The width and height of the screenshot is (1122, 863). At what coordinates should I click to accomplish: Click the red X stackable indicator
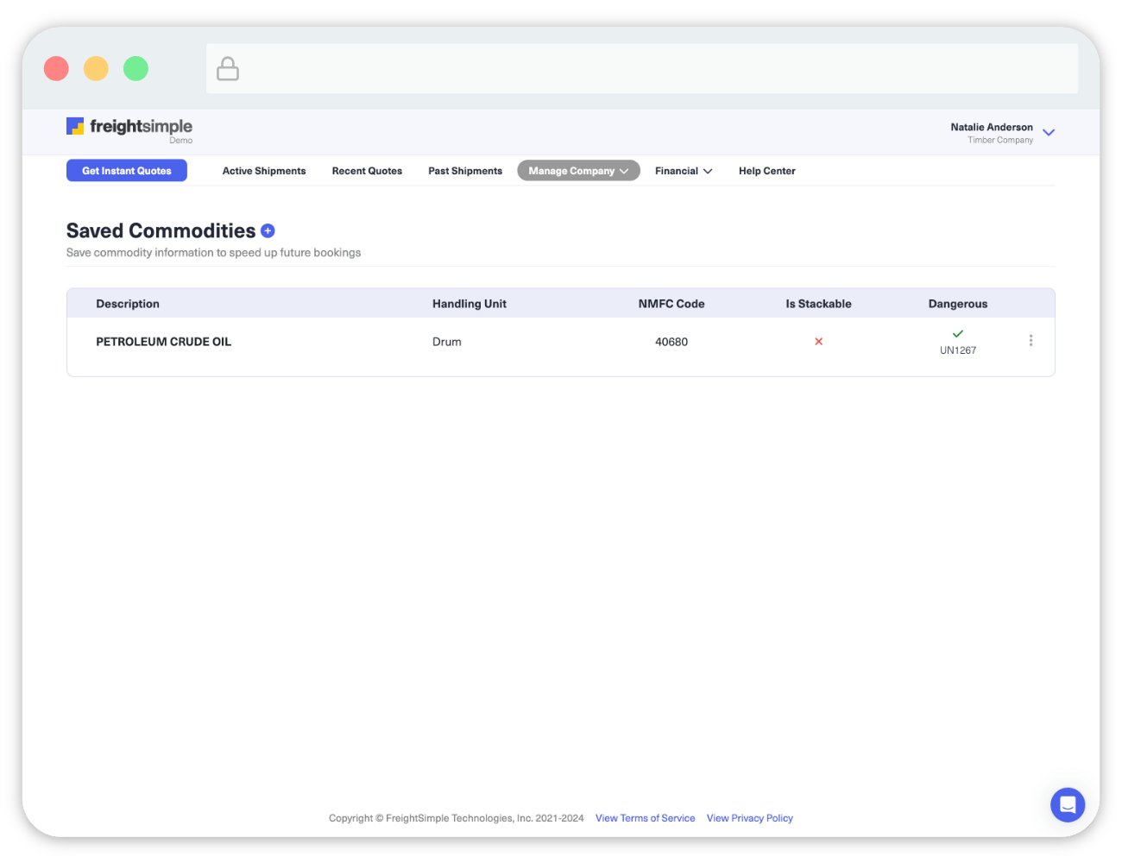tap(818, 342)
